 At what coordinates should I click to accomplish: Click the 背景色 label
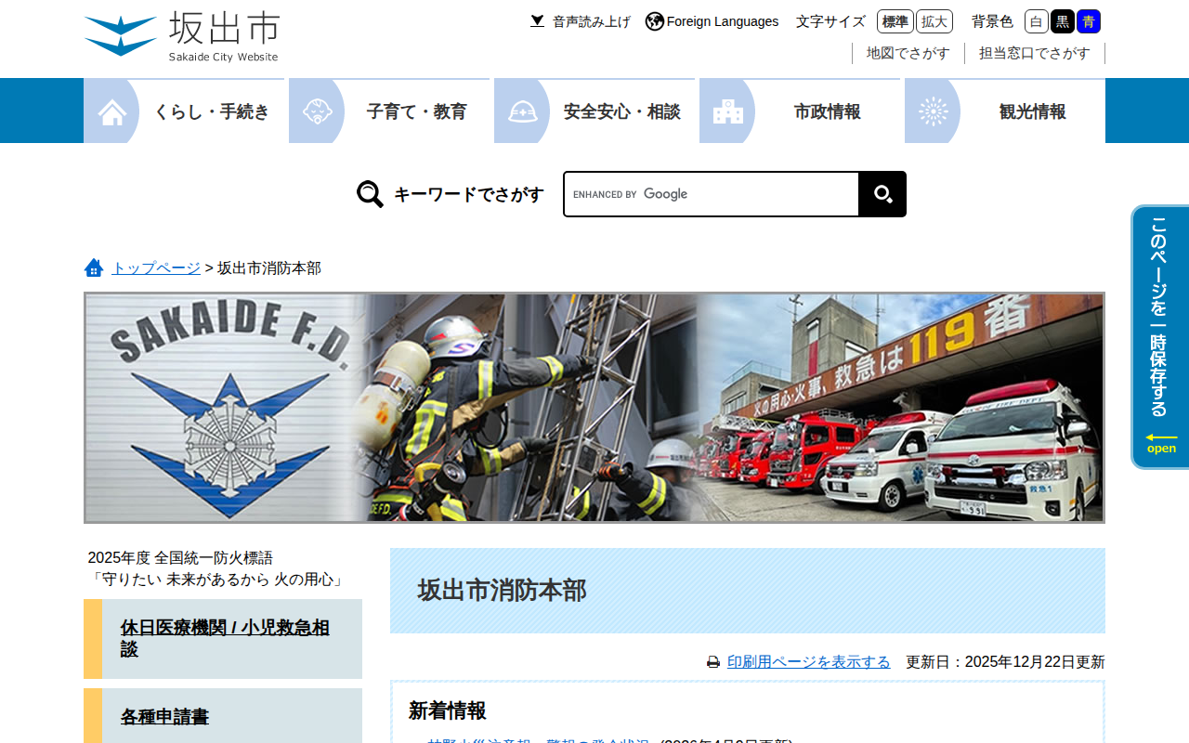pyautogui.click(x=992, y=21)
